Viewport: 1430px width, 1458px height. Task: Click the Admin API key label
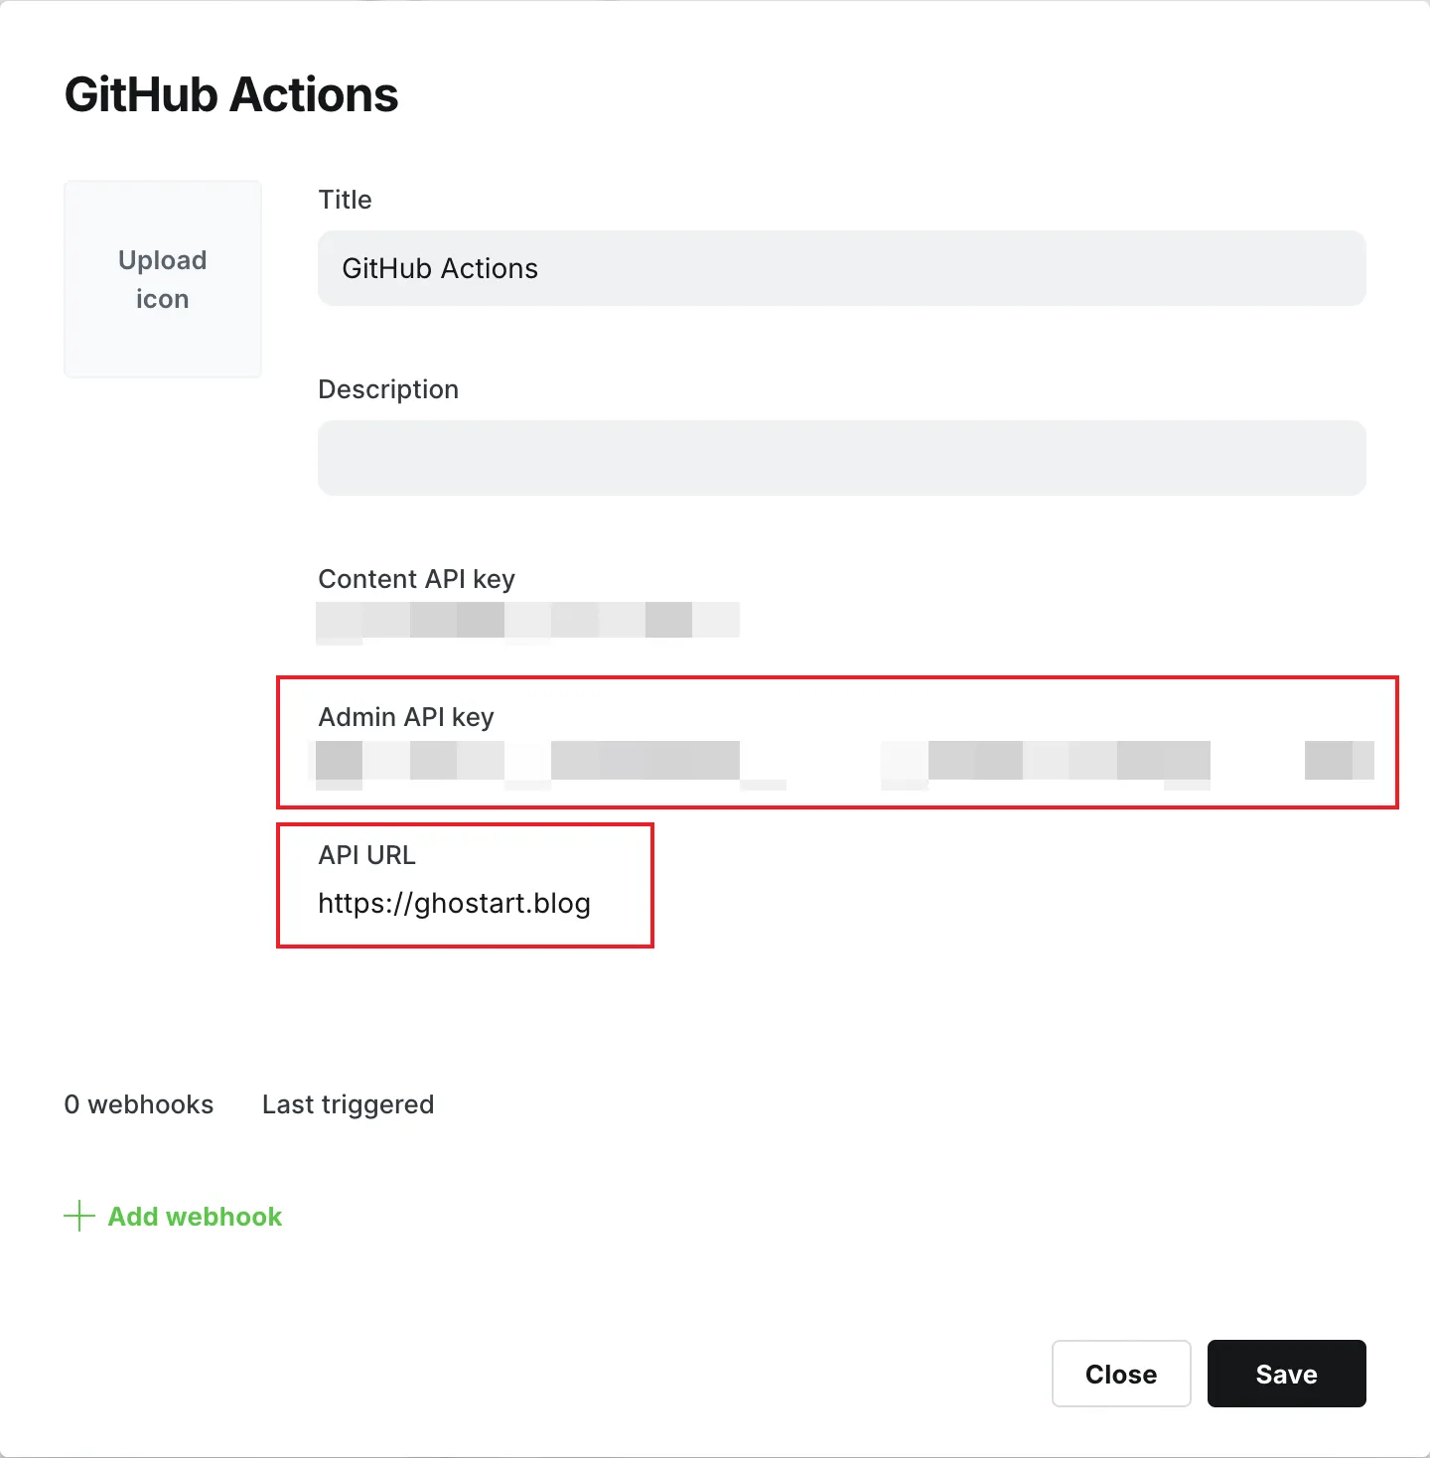point(405,716)
